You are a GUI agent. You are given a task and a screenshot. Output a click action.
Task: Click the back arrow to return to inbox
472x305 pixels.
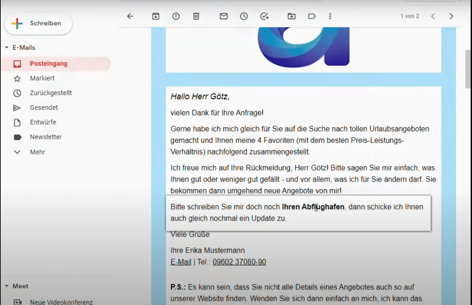[x=130, y=16]
